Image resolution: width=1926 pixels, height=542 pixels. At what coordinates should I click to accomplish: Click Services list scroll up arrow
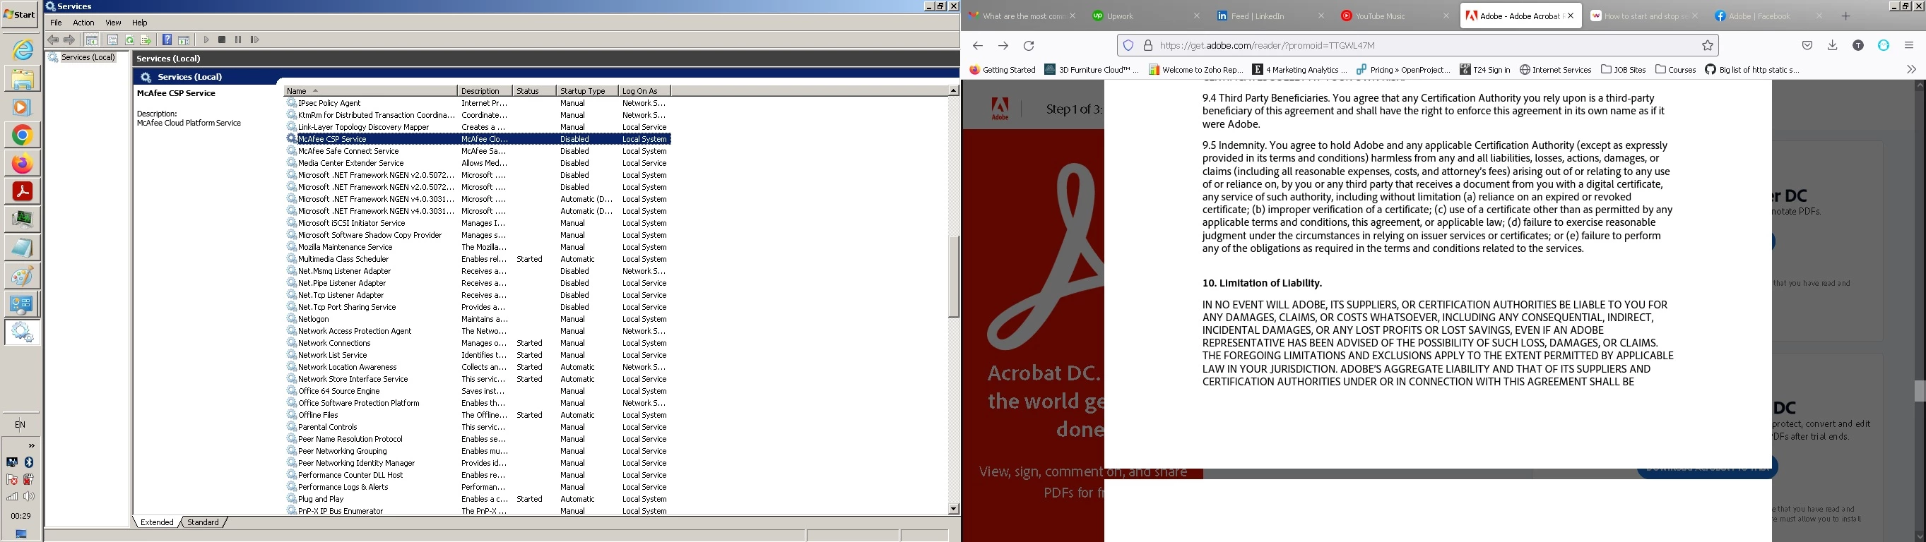click(x=953, y=90)
